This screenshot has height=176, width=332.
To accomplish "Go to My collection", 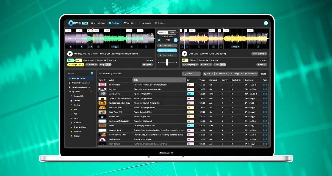I will click(x=98, y=23).
